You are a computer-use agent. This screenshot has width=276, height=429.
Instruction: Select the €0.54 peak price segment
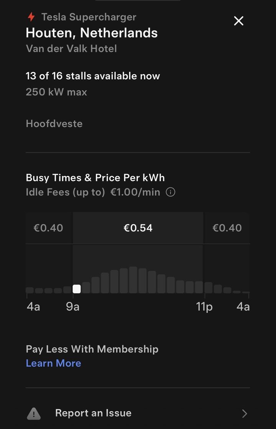(x=138, y=228)
